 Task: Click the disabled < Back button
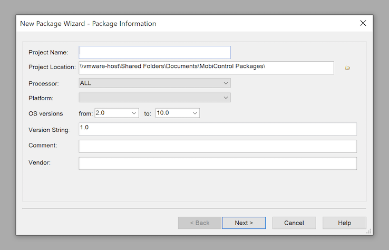click(199, 223)
